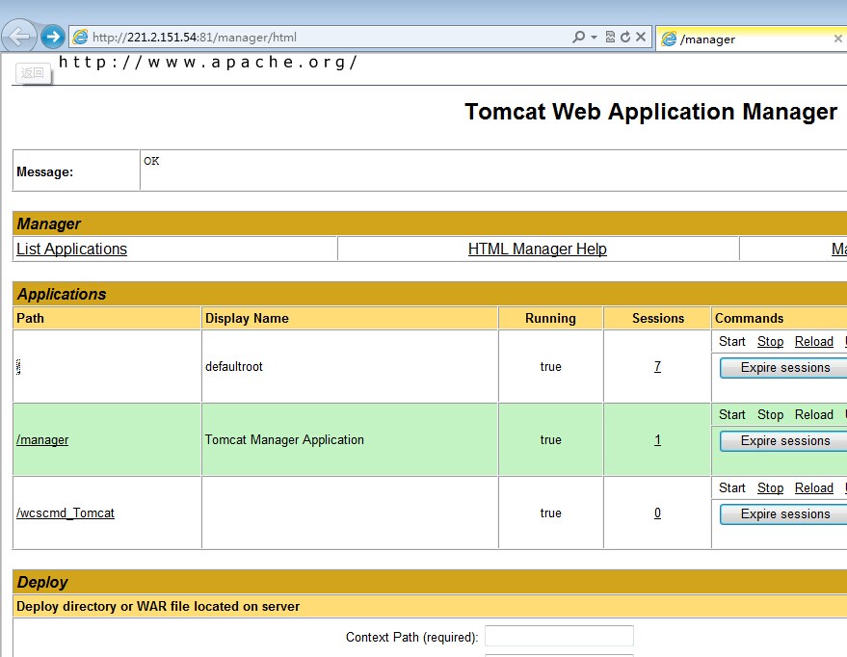
Task: Click the address bar URL field
Action: click(x=330, y=38)
